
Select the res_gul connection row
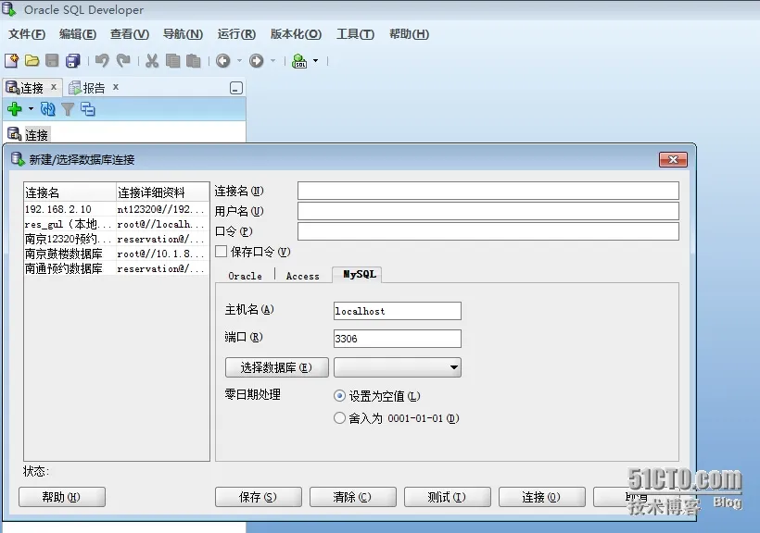coord(117,224)
